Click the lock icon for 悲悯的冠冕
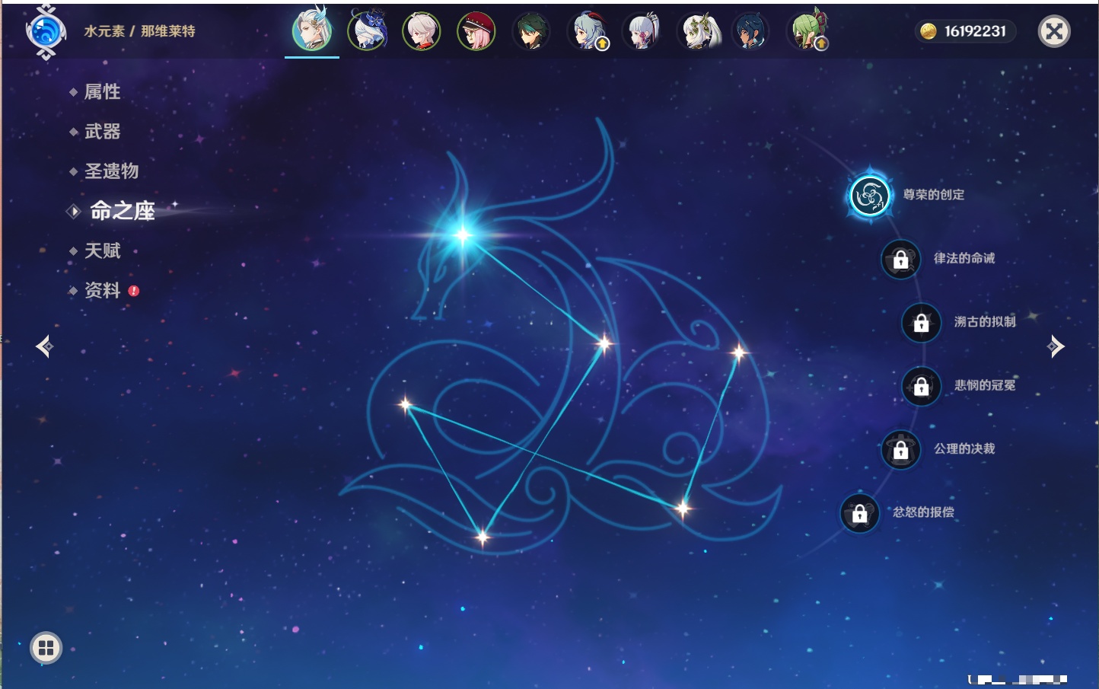1099x689 pixels. [921, 386]
